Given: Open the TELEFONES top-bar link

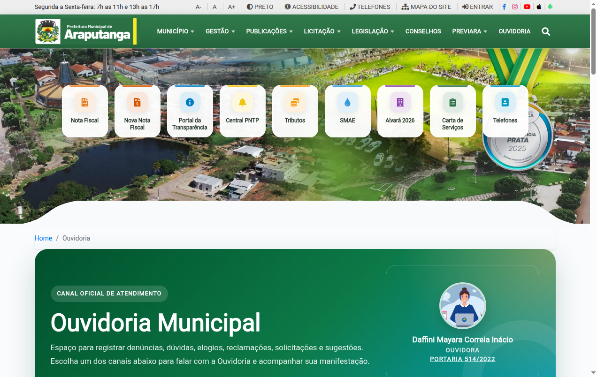Looking at the screenshot, I should 370,7.
